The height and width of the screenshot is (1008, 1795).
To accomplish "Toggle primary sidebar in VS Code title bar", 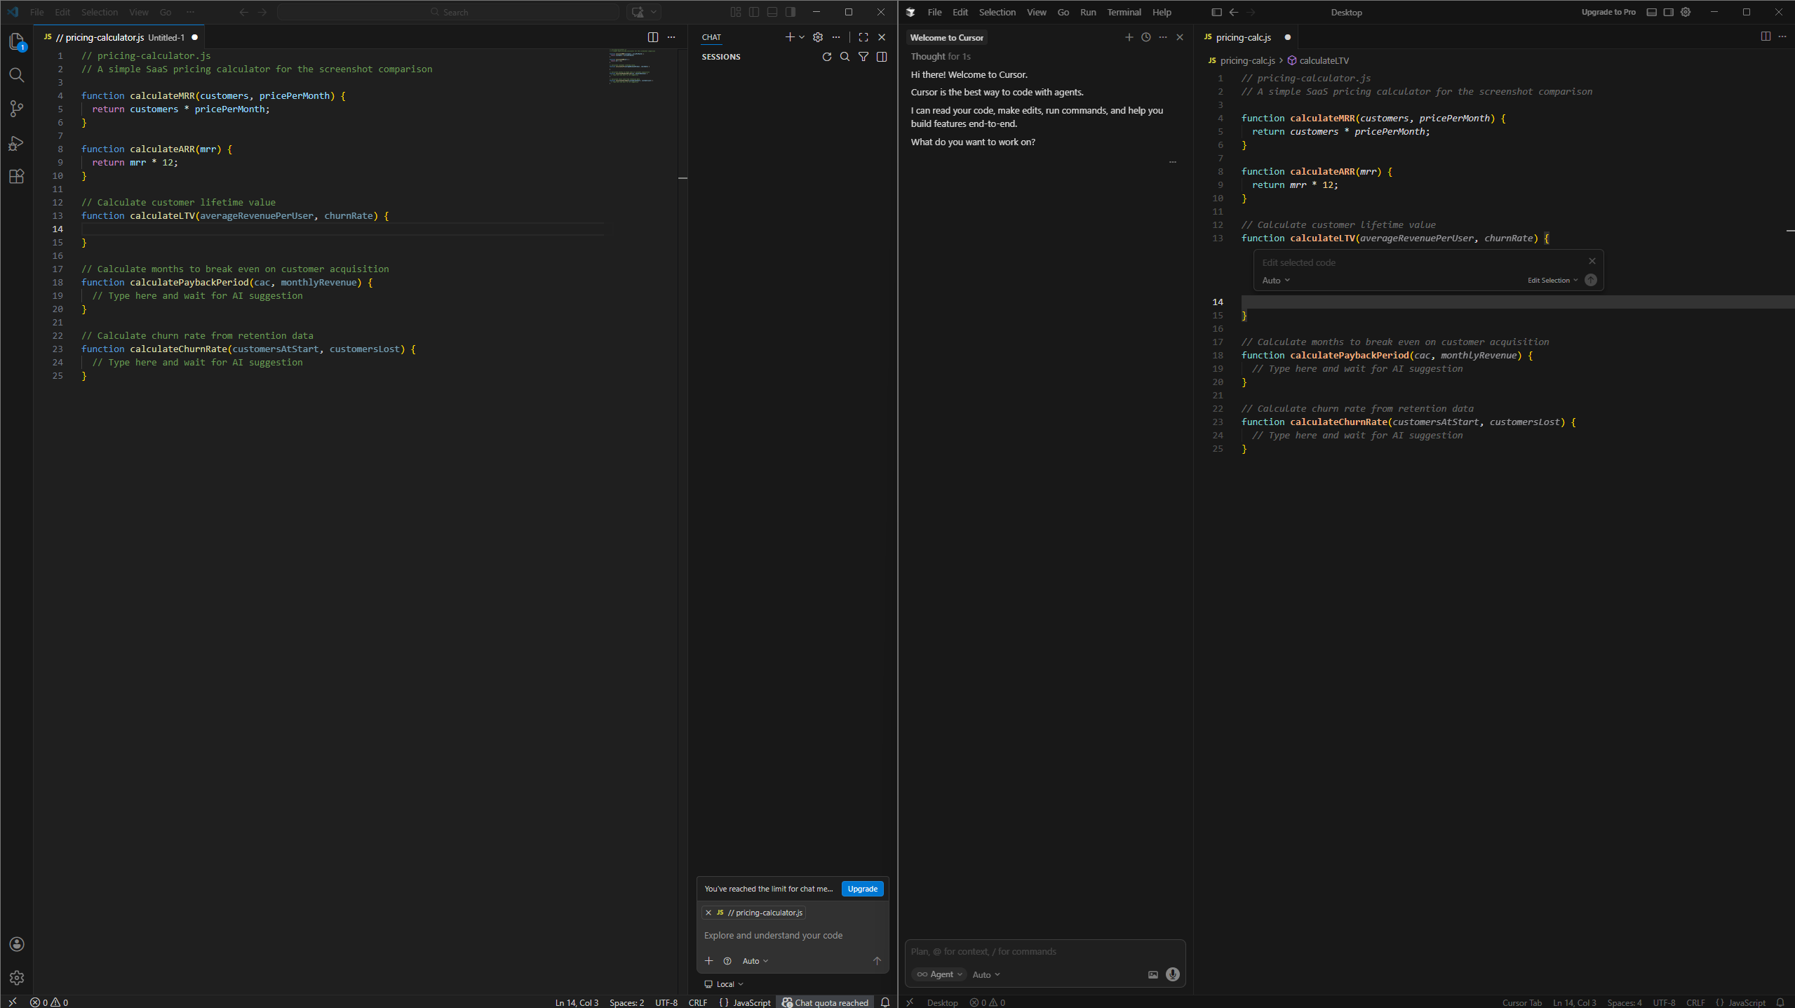I will pyautogui.click(x=754, y=12).
